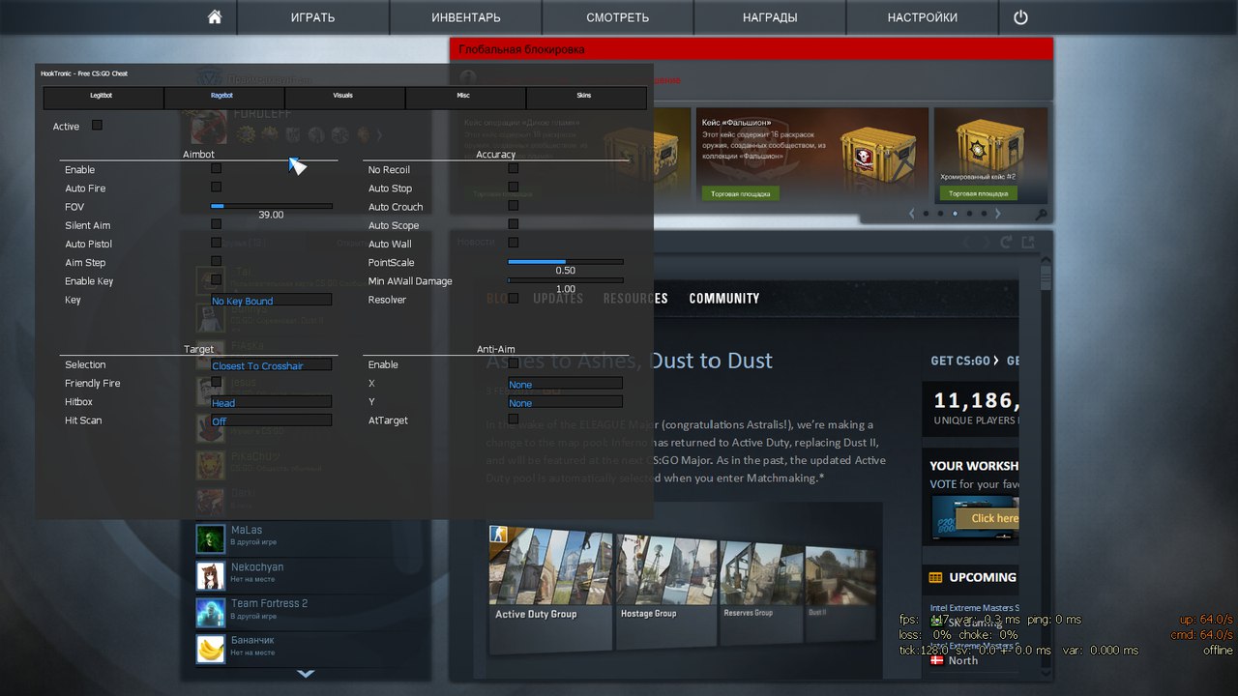This screenshot has width=1238, height=696.
Task: Show previous case in the carousel
Action: point(911,214)
